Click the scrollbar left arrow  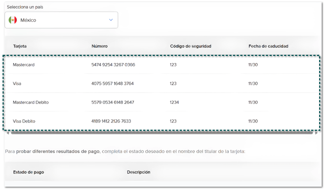(x=7, y=133)
